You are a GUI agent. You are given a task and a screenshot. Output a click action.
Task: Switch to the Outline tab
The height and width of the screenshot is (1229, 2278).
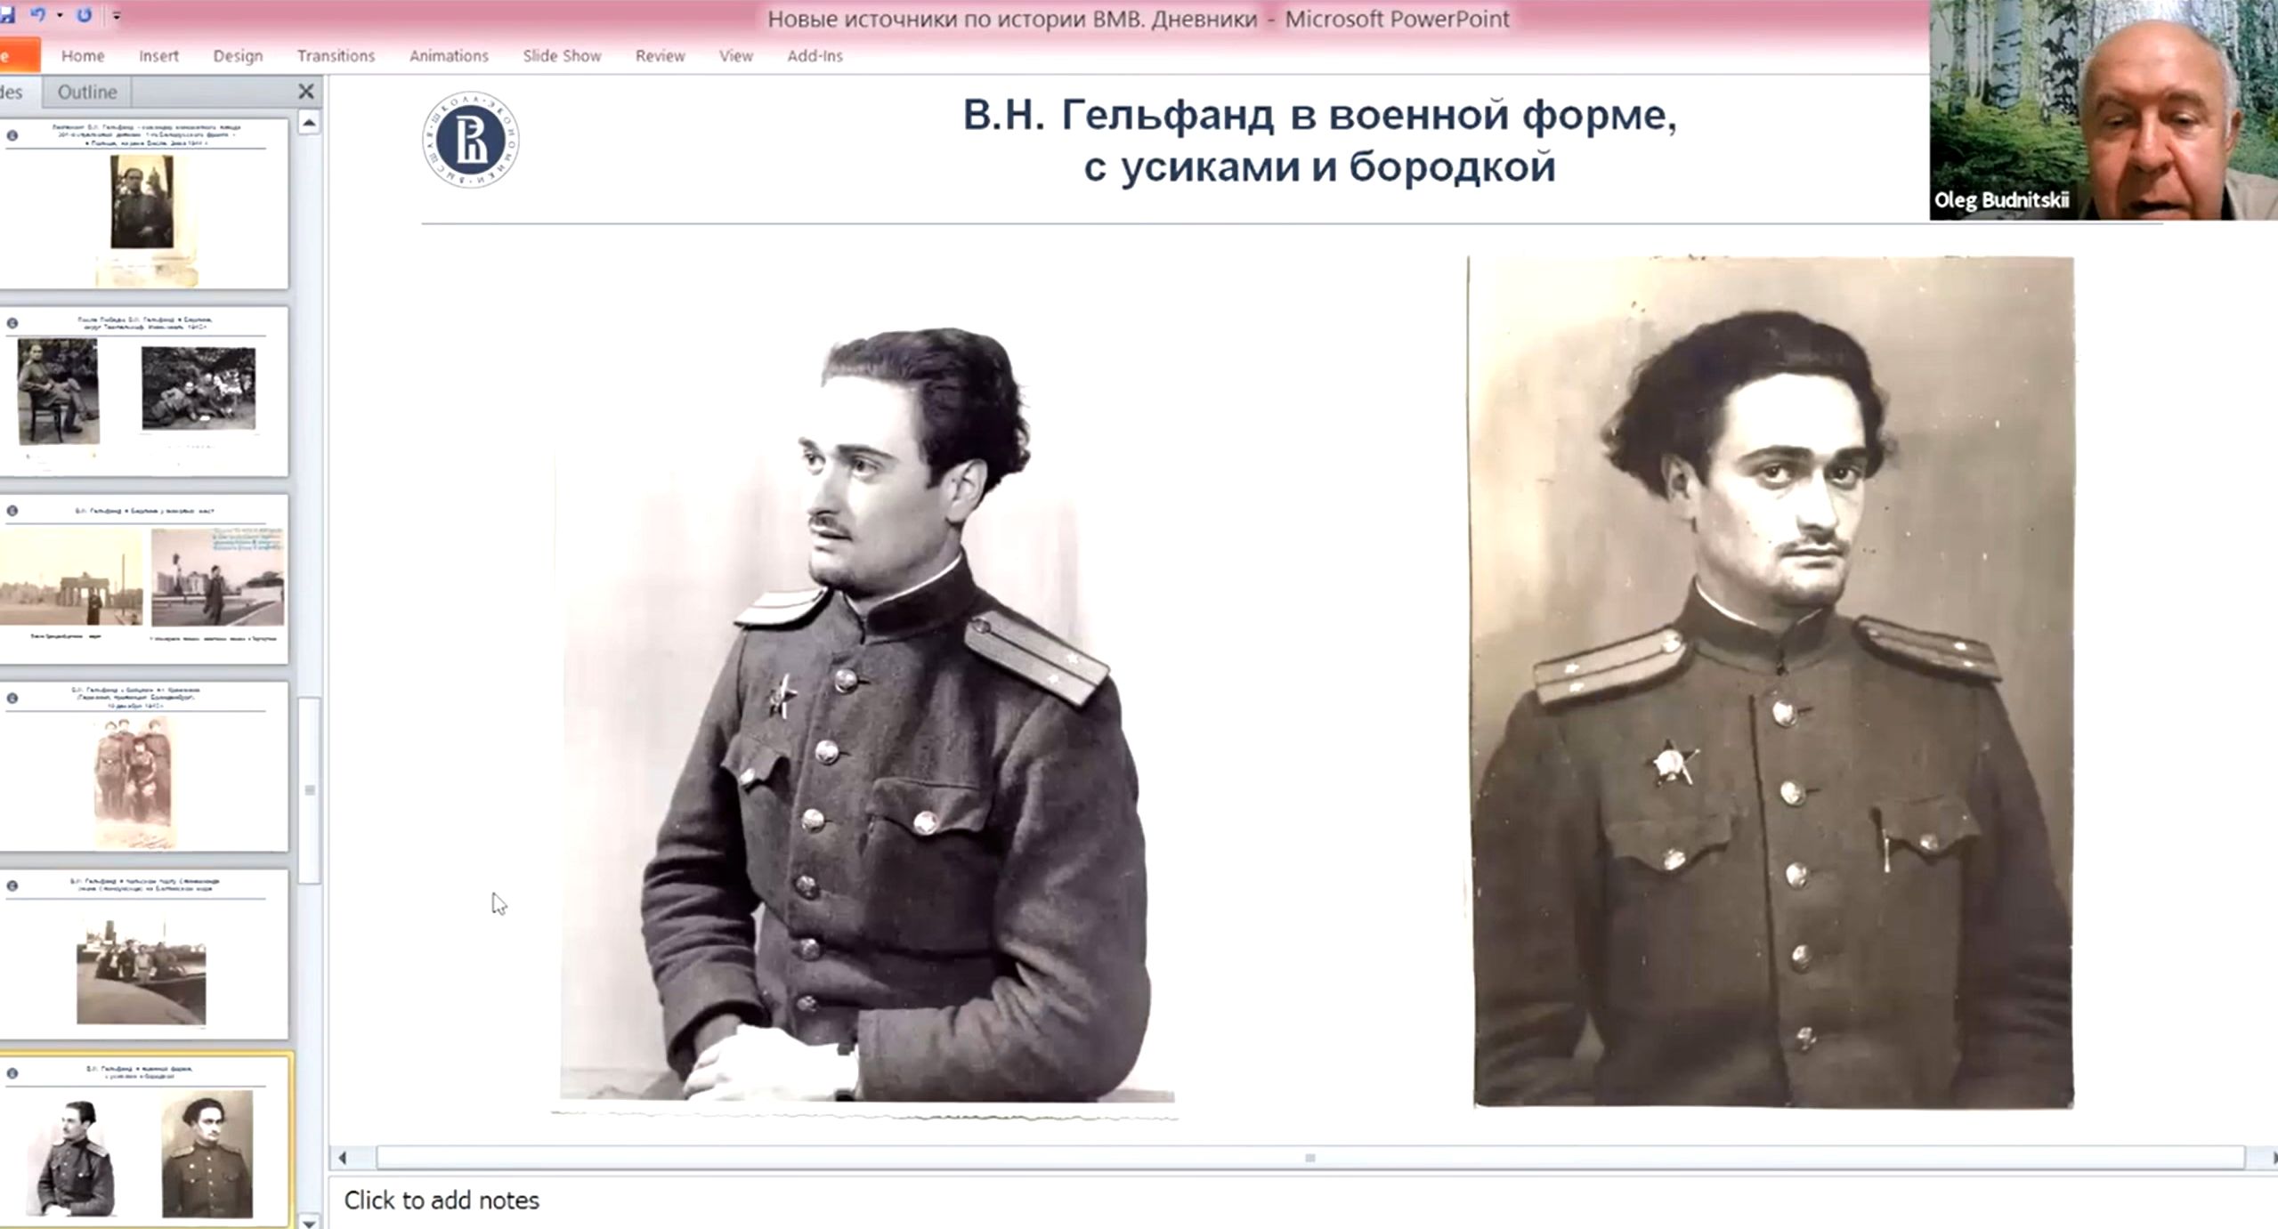[x=86, y=92]
